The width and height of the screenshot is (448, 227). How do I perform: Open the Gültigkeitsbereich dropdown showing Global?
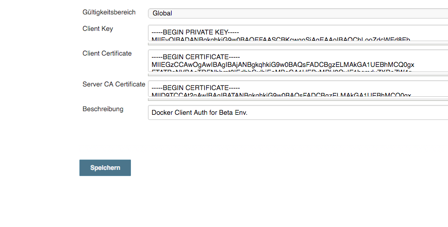pyautogui.click(x=297, y=13)
